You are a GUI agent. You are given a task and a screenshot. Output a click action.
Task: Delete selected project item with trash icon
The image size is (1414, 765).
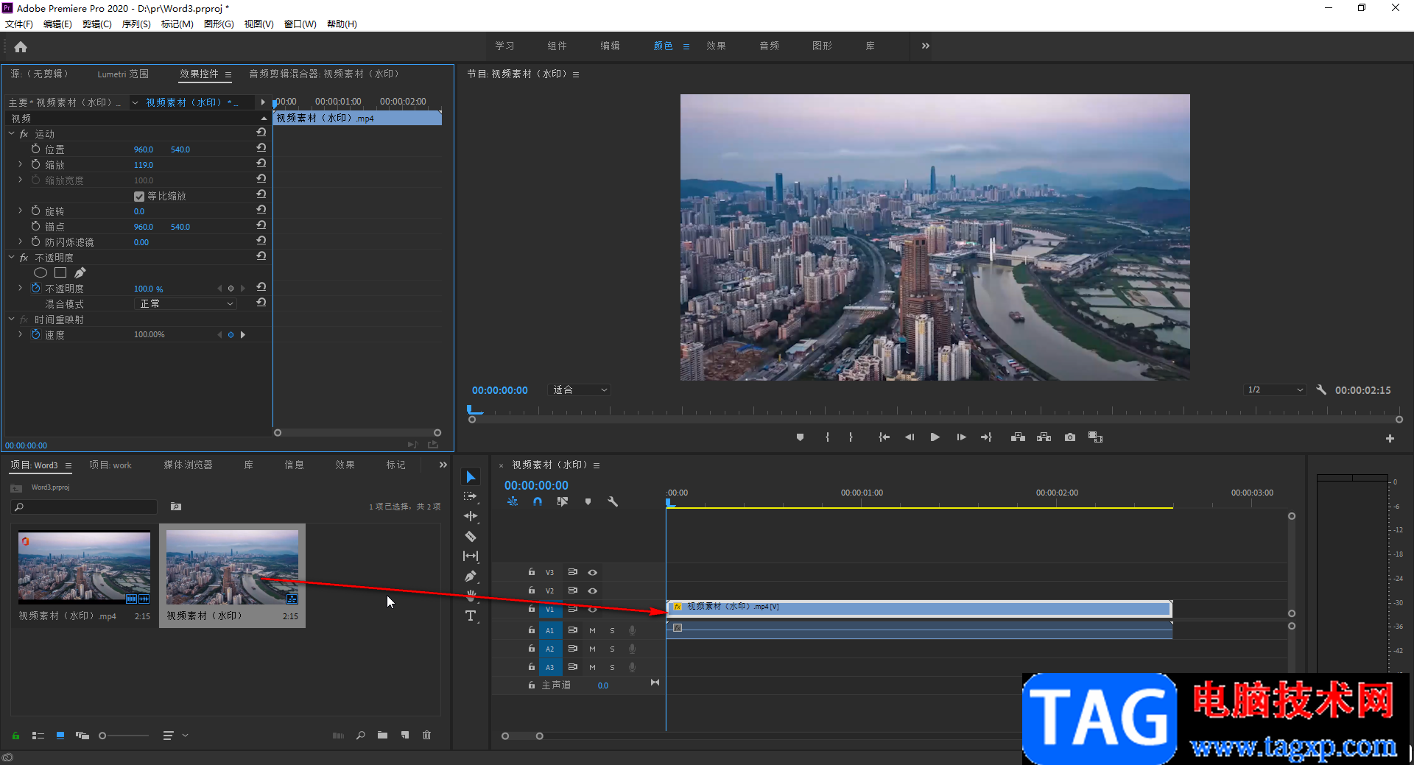426,735
